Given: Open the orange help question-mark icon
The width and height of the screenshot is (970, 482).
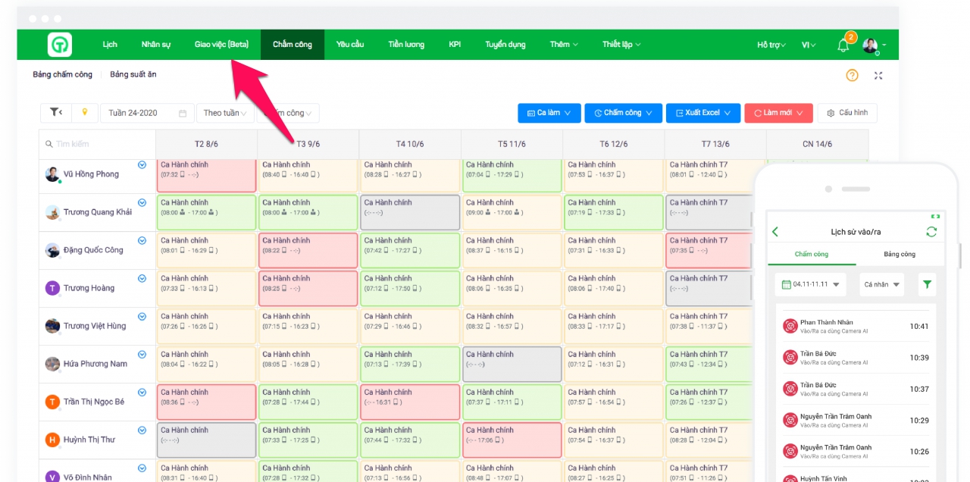Looking at the screenshot, I should (x=853, y=75).
